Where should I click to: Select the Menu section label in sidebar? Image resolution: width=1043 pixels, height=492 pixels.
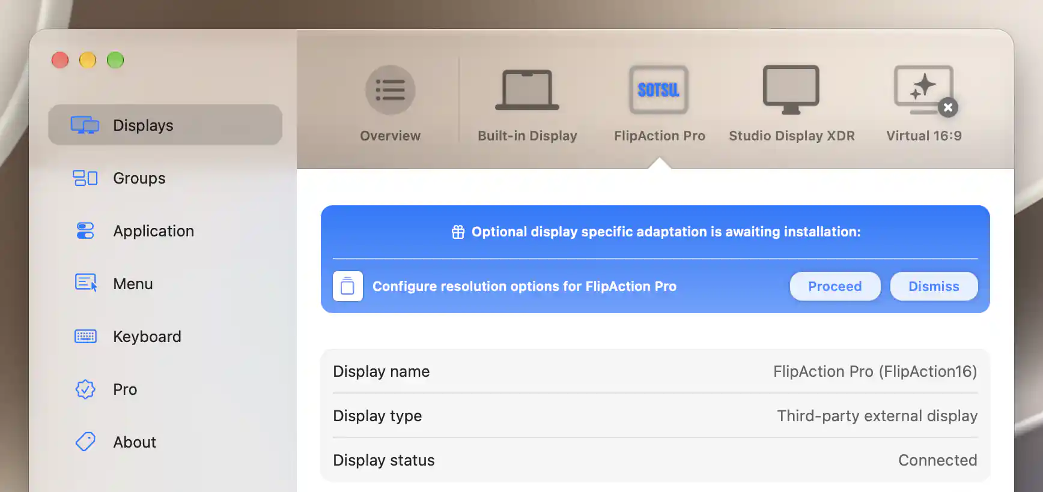pyautogui.click(x=133, y=284)
